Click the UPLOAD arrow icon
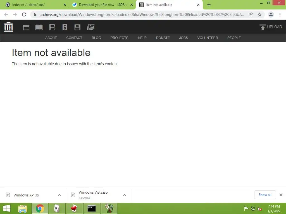Screen dimensions: 286x214 click(x=263, y=27)
